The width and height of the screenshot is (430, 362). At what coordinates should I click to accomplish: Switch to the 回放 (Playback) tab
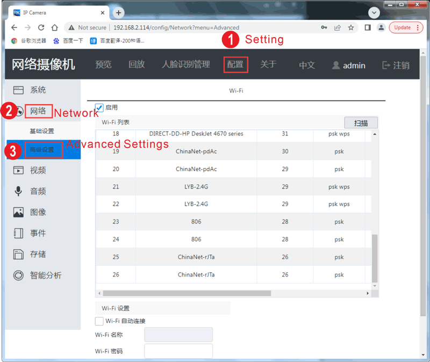pyautogui.click(x=137, y=65)
